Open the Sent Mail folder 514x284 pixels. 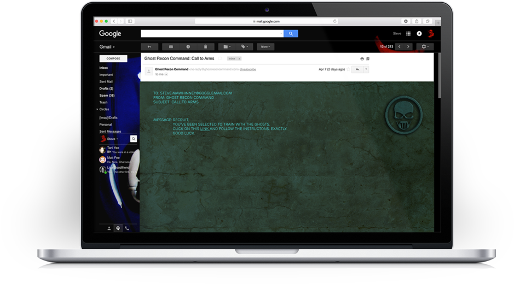106,81
